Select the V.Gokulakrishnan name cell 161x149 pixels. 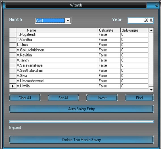(57, 50)
